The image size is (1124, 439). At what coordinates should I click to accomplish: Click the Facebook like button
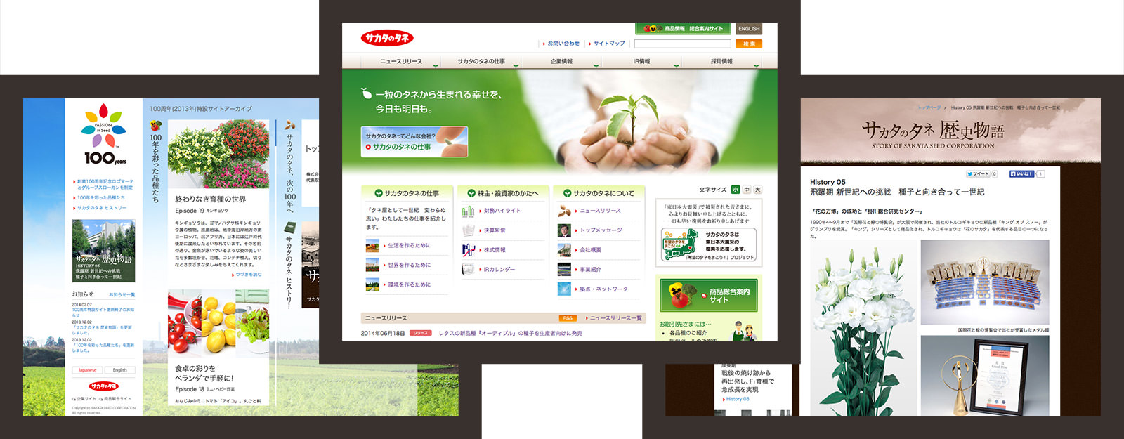pos(1022,173)
